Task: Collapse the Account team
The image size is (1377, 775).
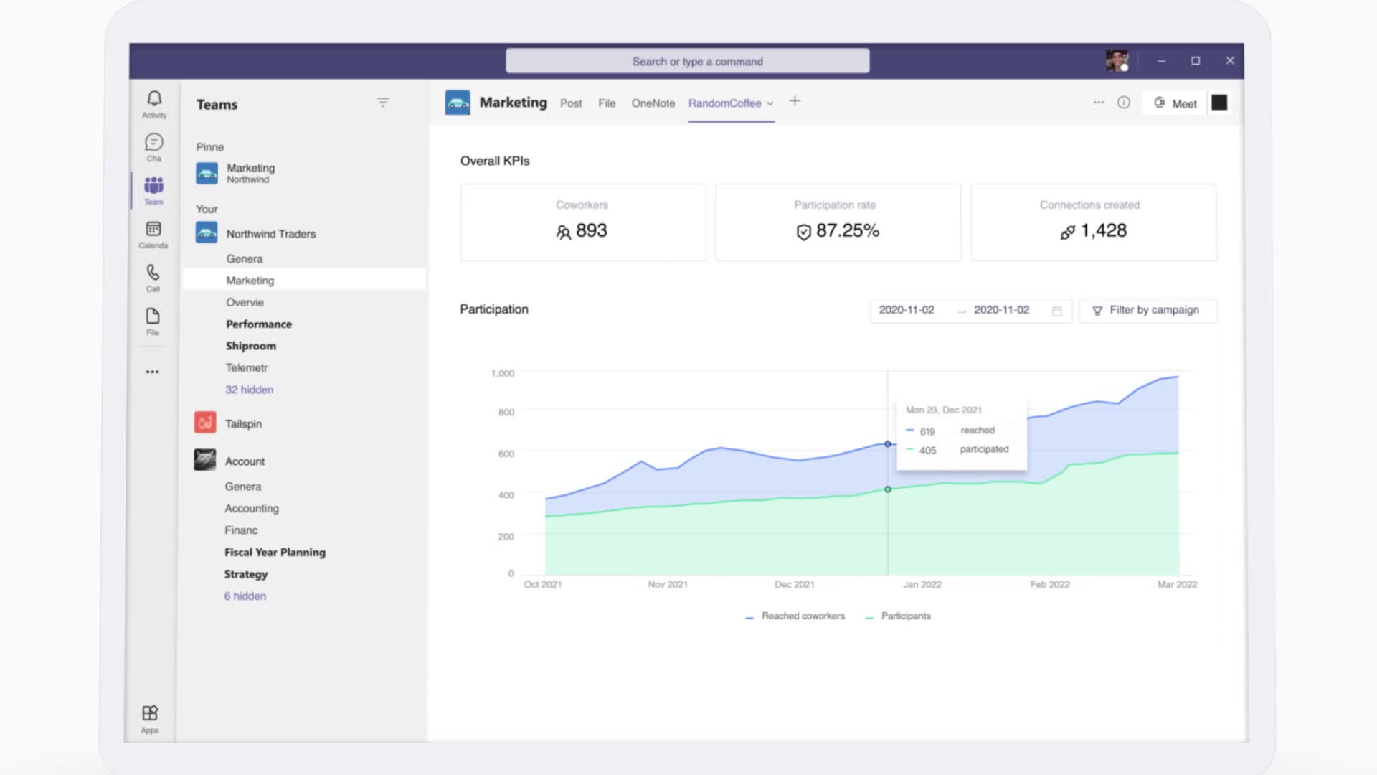Action: 245,461
